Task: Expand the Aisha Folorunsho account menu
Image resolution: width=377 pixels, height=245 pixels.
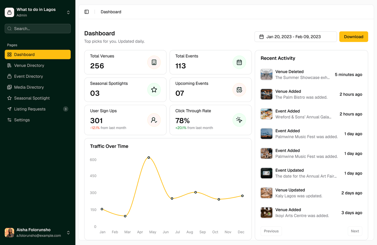Action: pos(68,232)
